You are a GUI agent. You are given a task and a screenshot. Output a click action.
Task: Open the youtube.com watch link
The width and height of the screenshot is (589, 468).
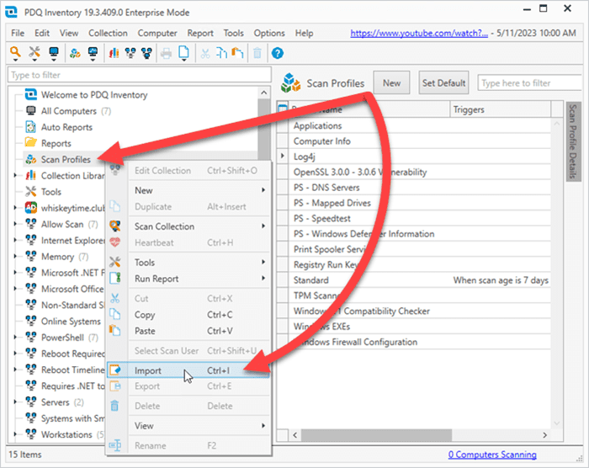(419, 33)
